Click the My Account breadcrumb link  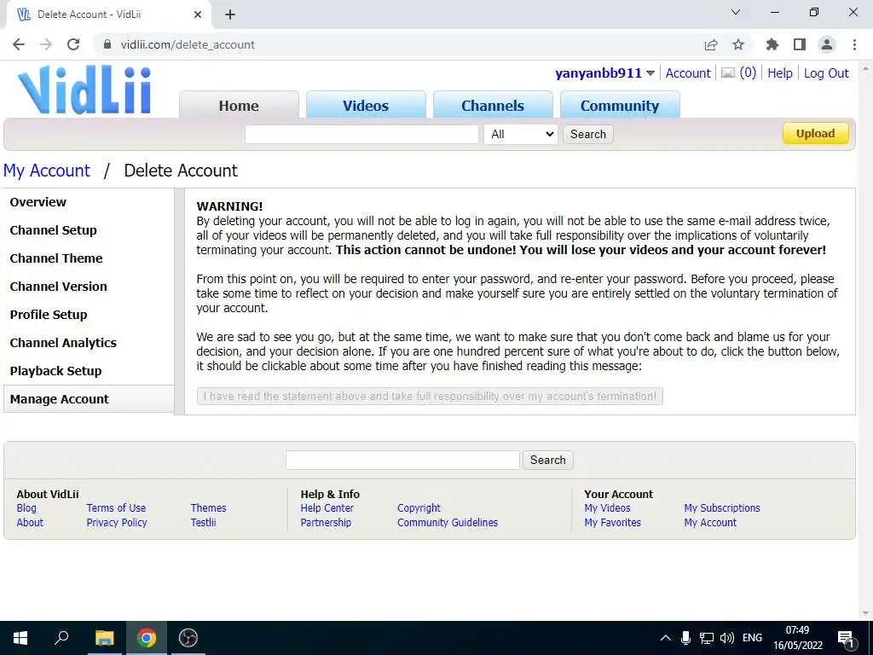point(47,171)
